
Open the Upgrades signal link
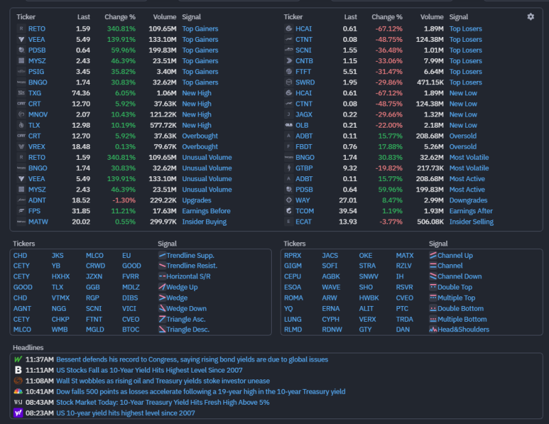click(x=197, y=200)
